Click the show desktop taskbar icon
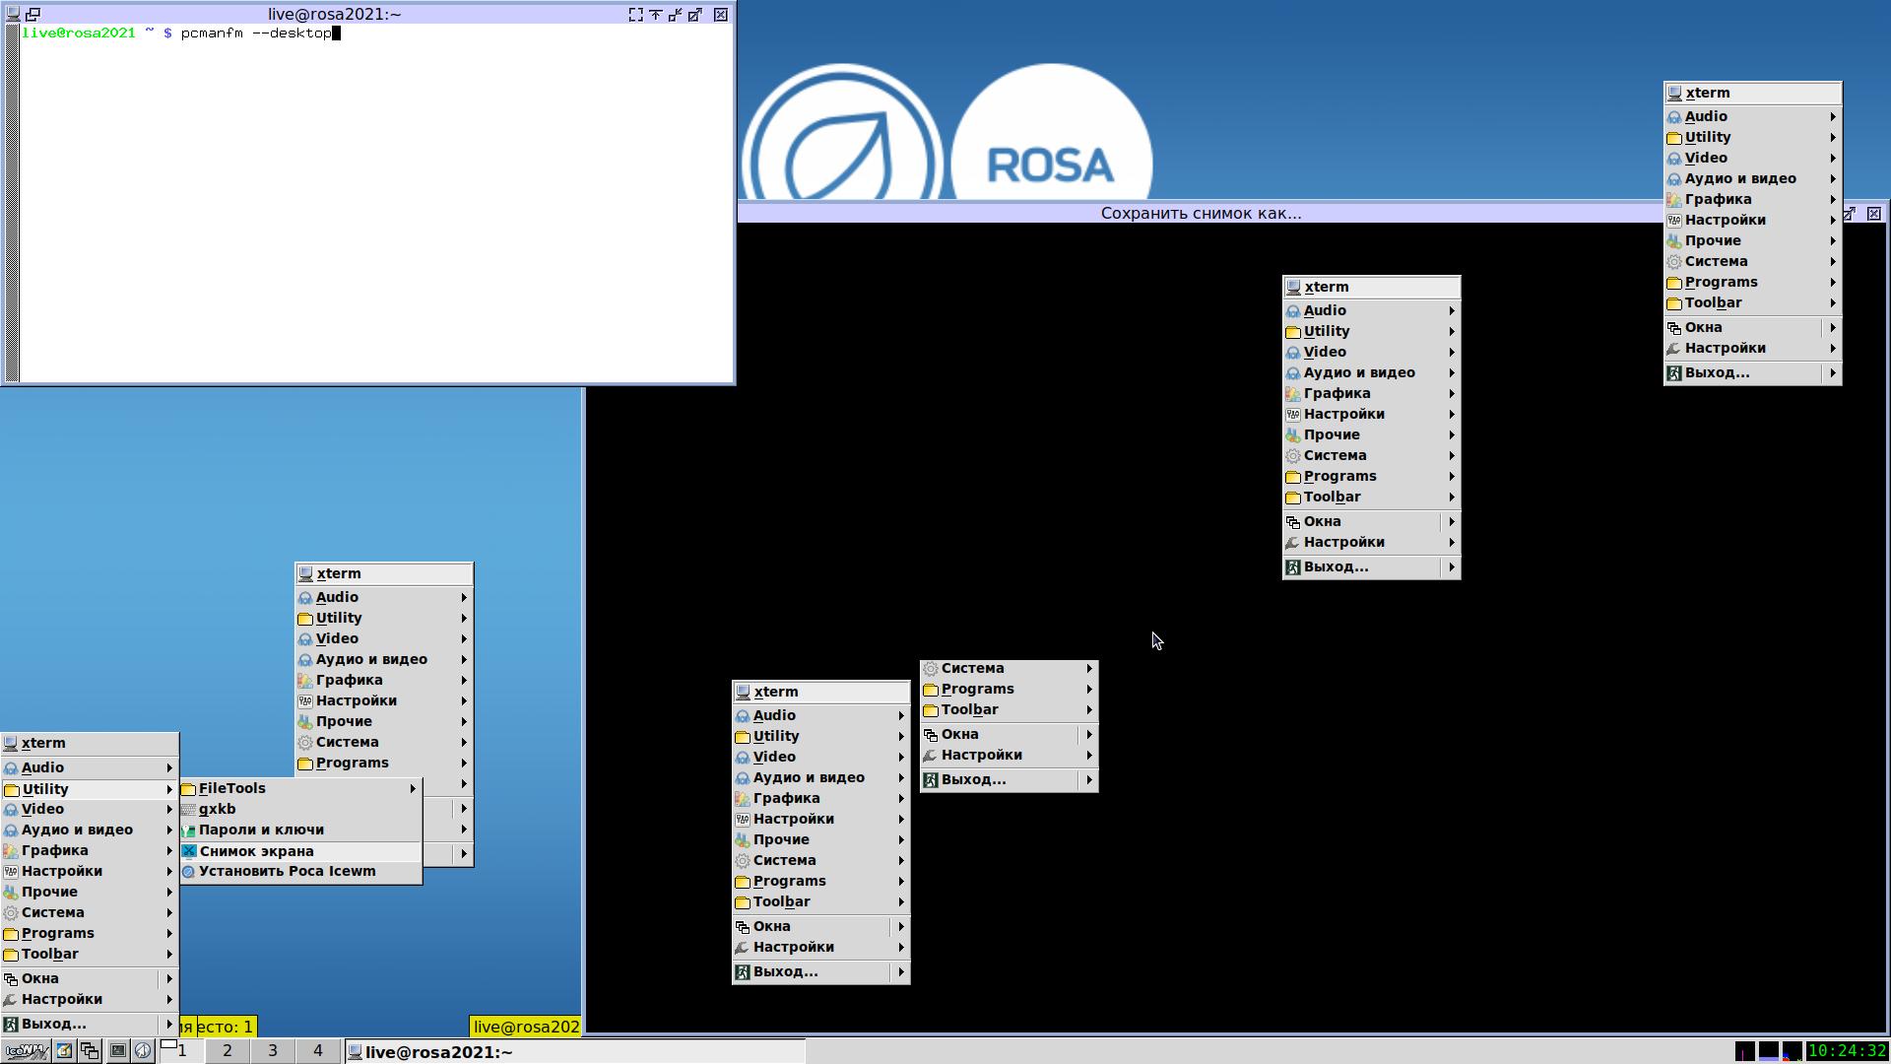 [64, 1050]
